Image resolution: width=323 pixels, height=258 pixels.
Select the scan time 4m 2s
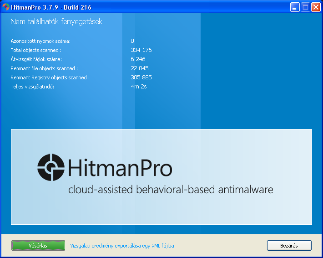(139, 86)
